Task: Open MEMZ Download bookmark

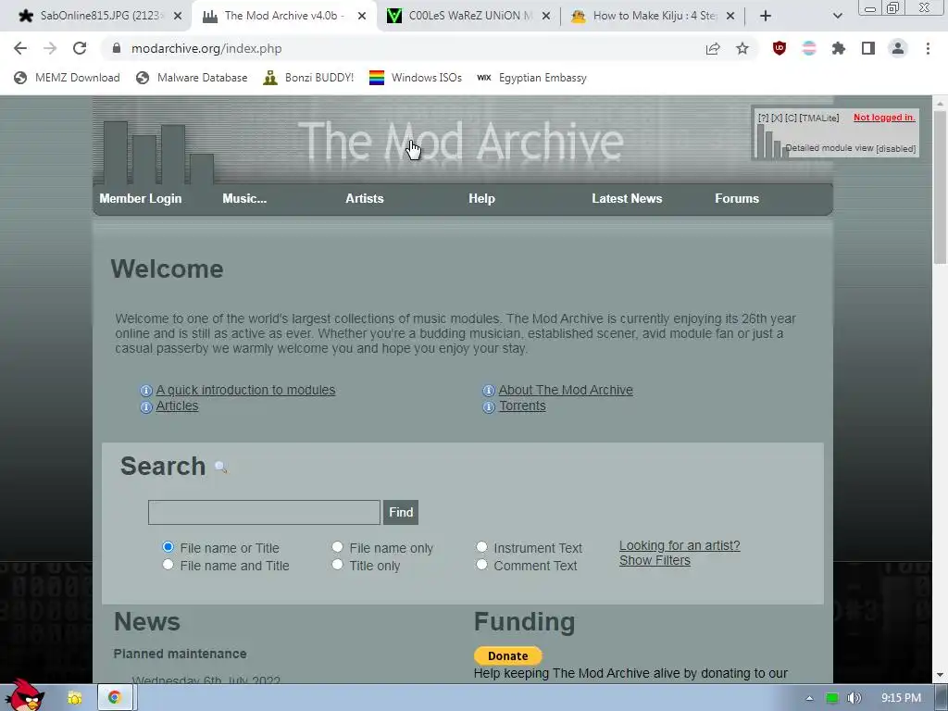Action: (67, 78)
